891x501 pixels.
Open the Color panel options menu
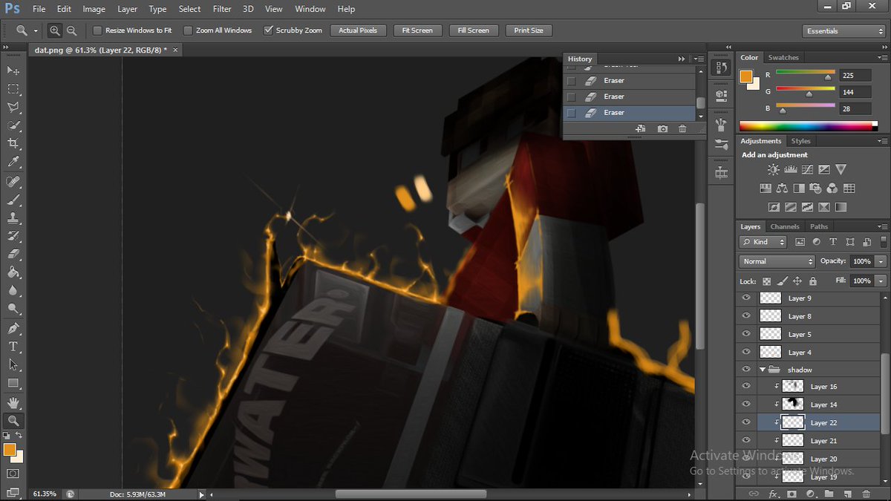(x=882, y=58)
